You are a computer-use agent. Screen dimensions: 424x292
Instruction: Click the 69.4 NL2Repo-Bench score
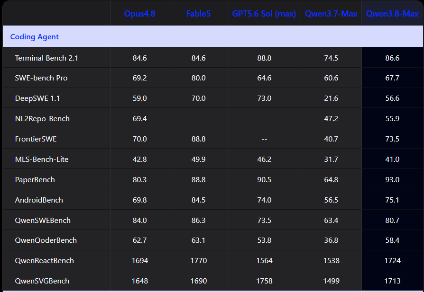click(139, 119)
